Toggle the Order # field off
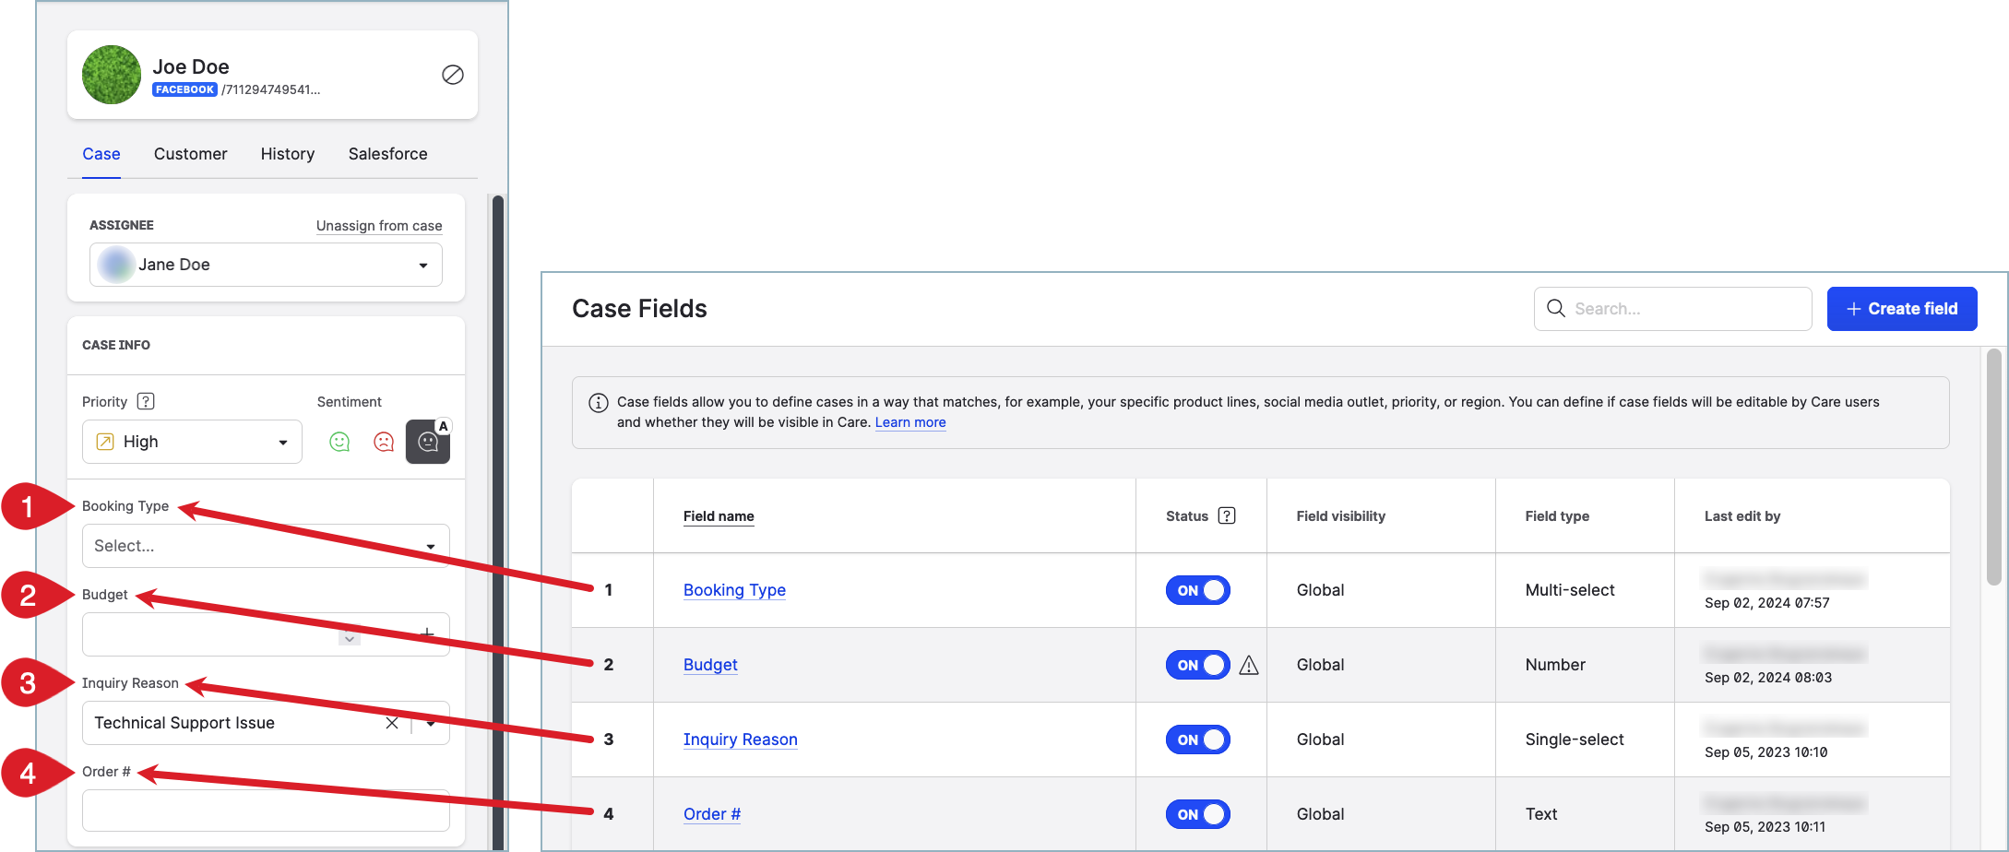2009x852 pixels. pyautogui.click(x=1197, y=814)
